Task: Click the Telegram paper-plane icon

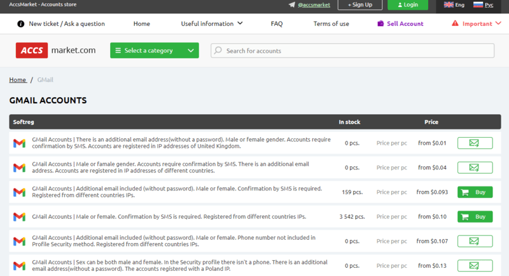Action: point(292,4)
